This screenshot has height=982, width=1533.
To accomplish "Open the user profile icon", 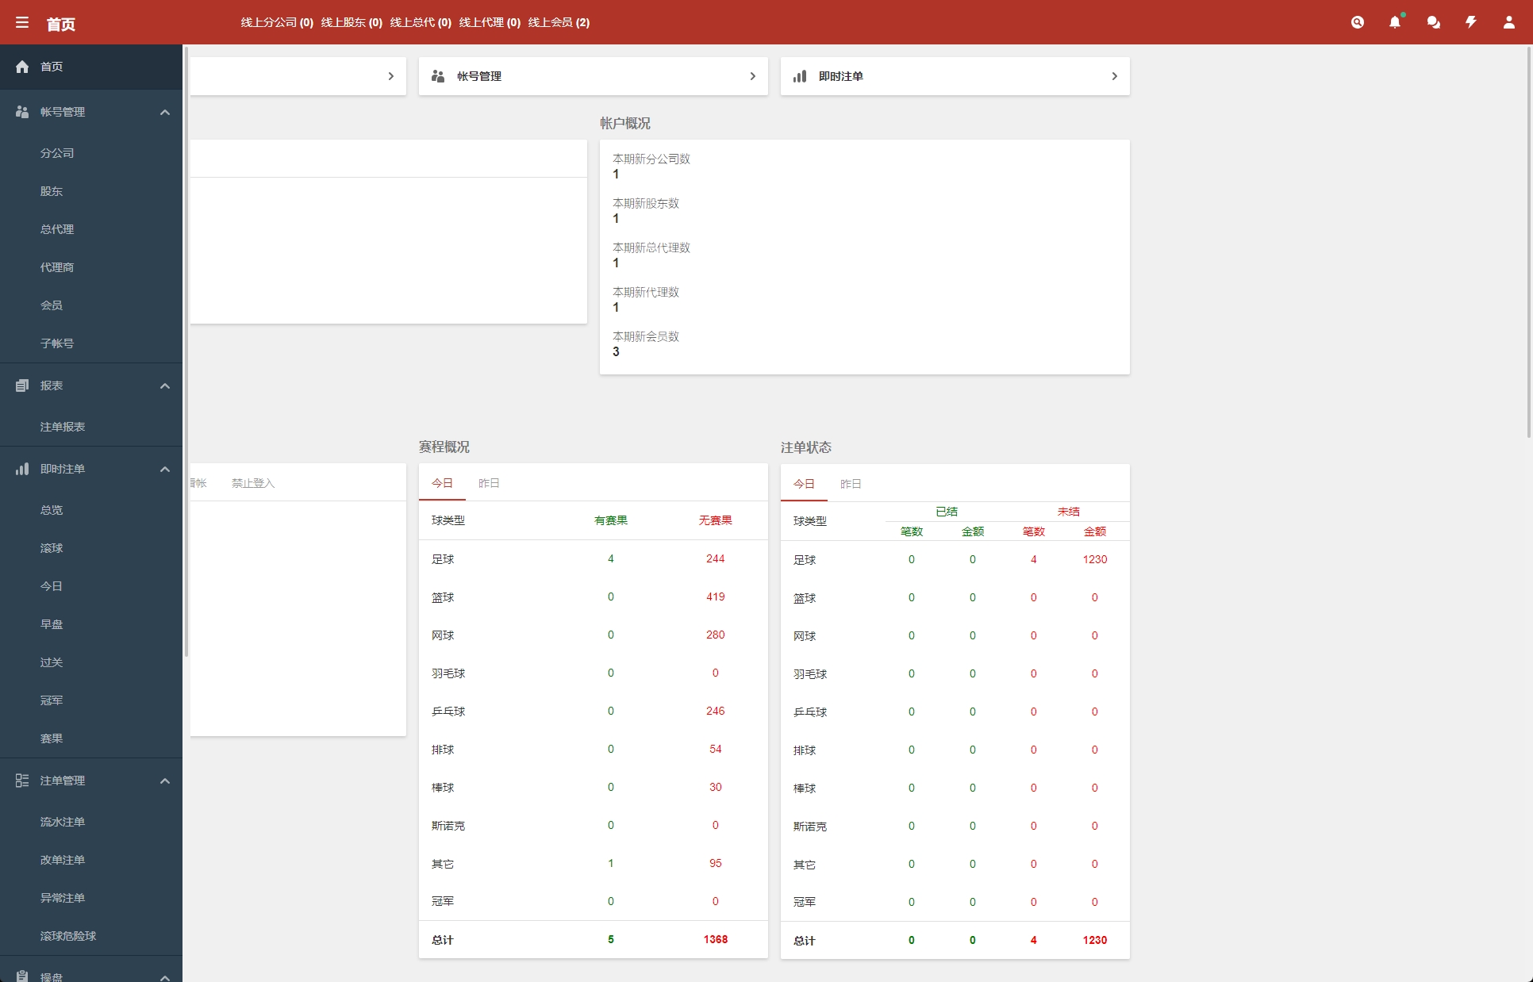I will [x=1508, y=22].
